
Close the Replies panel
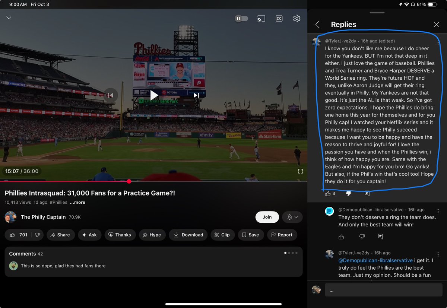pos(437,25)
